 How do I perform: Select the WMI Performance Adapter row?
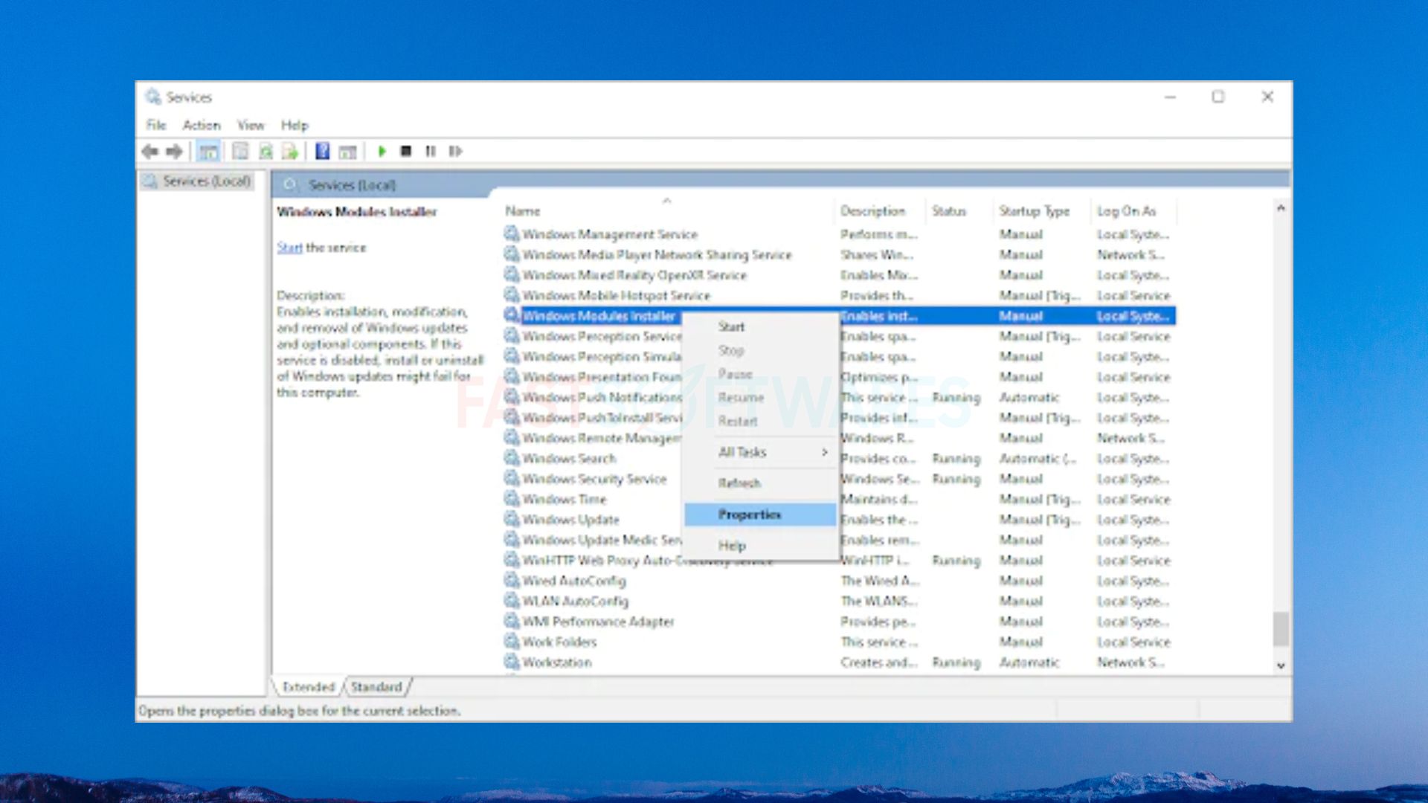[839, 622]
